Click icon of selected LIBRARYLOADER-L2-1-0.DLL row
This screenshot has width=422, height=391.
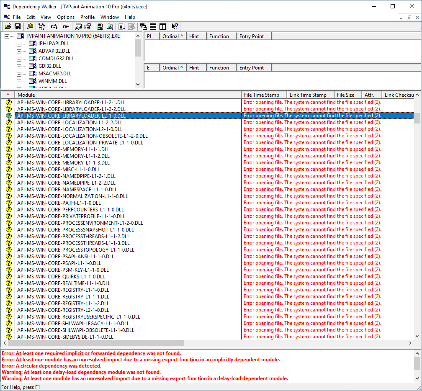click(9, 116)
